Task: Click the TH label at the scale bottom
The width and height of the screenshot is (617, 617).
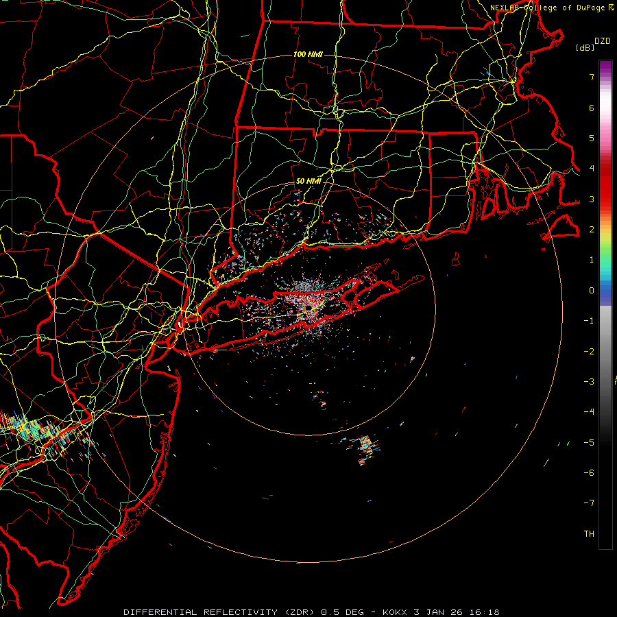Action: pos(589,534)
